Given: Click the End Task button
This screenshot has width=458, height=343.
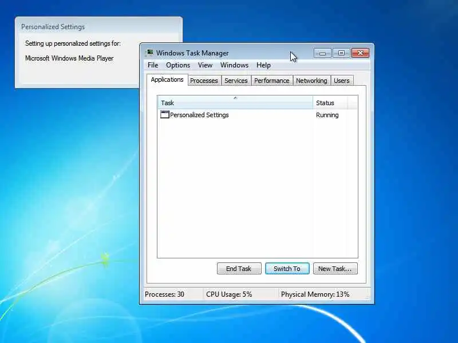Looking at the screenshot, I should tap(239, 269).
